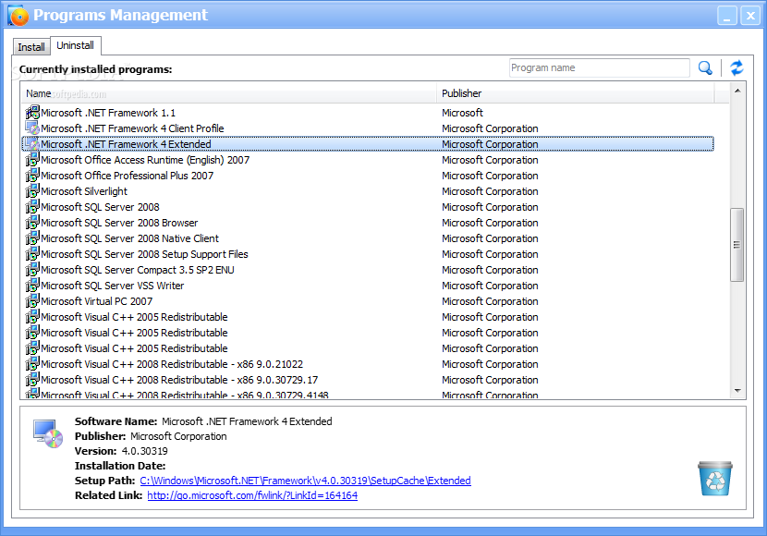
Task: Select Microsoft Office Professional Plus 2007
Action: point(368,175)
